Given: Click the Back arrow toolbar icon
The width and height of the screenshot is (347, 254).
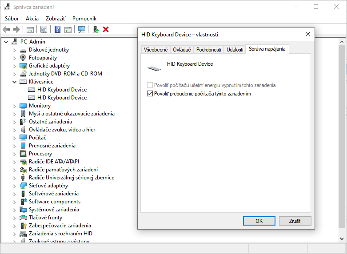Looking at the screenshot, I should tap(6, 29).
